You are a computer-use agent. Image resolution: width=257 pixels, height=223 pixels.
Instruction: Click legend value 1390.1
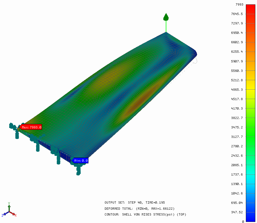237,184
